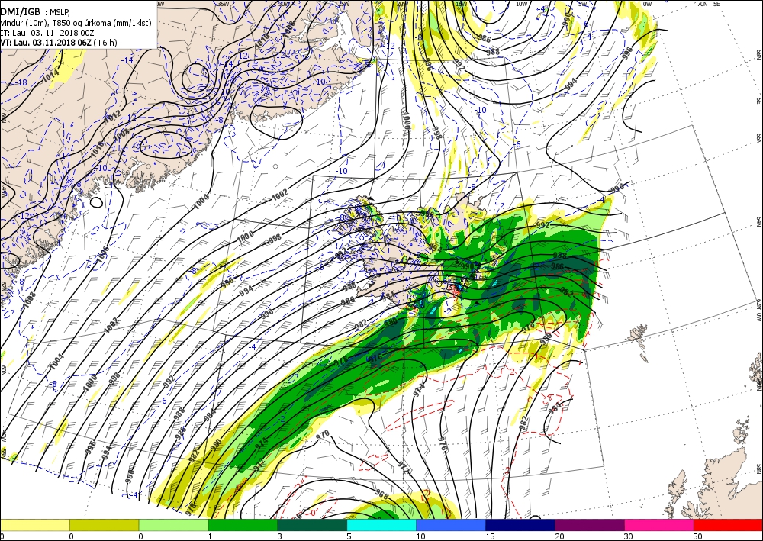Click the "DMI/IGB" title text
This screenshot has height=541, width=763.
21,12
